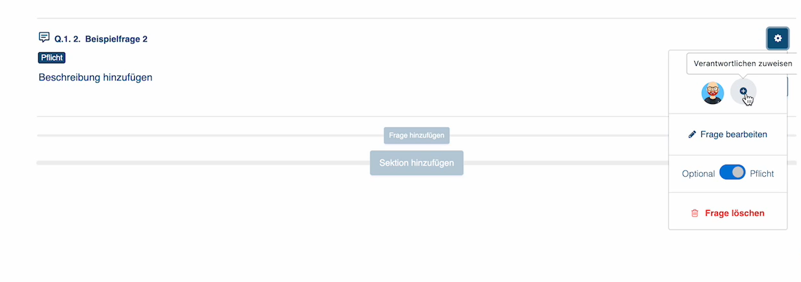
Task: Select the bearded user avatar
Action: pos(712,93)
